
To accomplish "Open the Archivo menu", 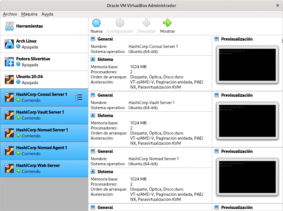I will [x=10, y=14].
